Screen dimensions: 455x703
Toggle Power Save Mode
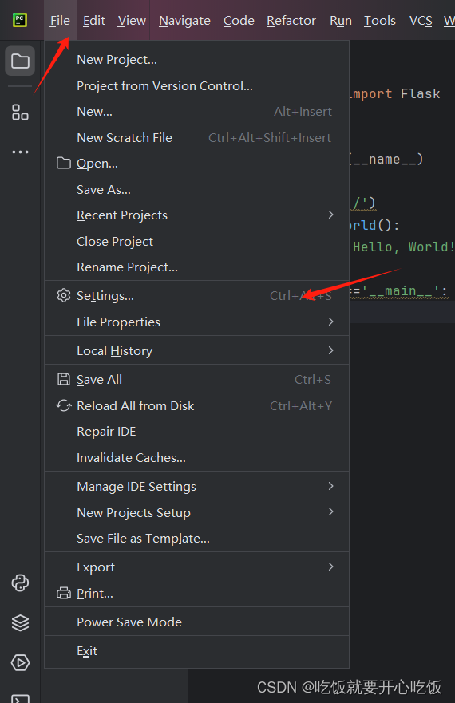point(197,622)
